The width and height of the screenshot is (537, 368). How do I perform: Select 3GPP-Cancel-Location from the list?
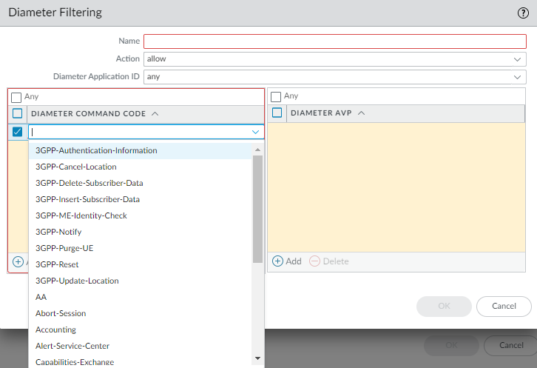click(x=76, y=167)
